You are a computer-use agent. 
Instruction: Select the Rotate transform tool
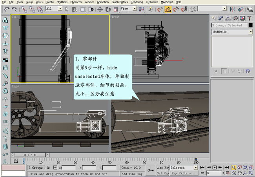pyautogui.click(x=107, y=9)
